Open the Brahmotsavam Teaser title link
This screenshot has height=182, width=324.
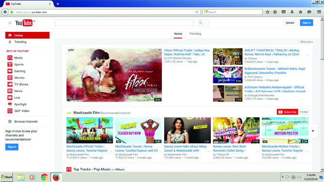[275, 70]
